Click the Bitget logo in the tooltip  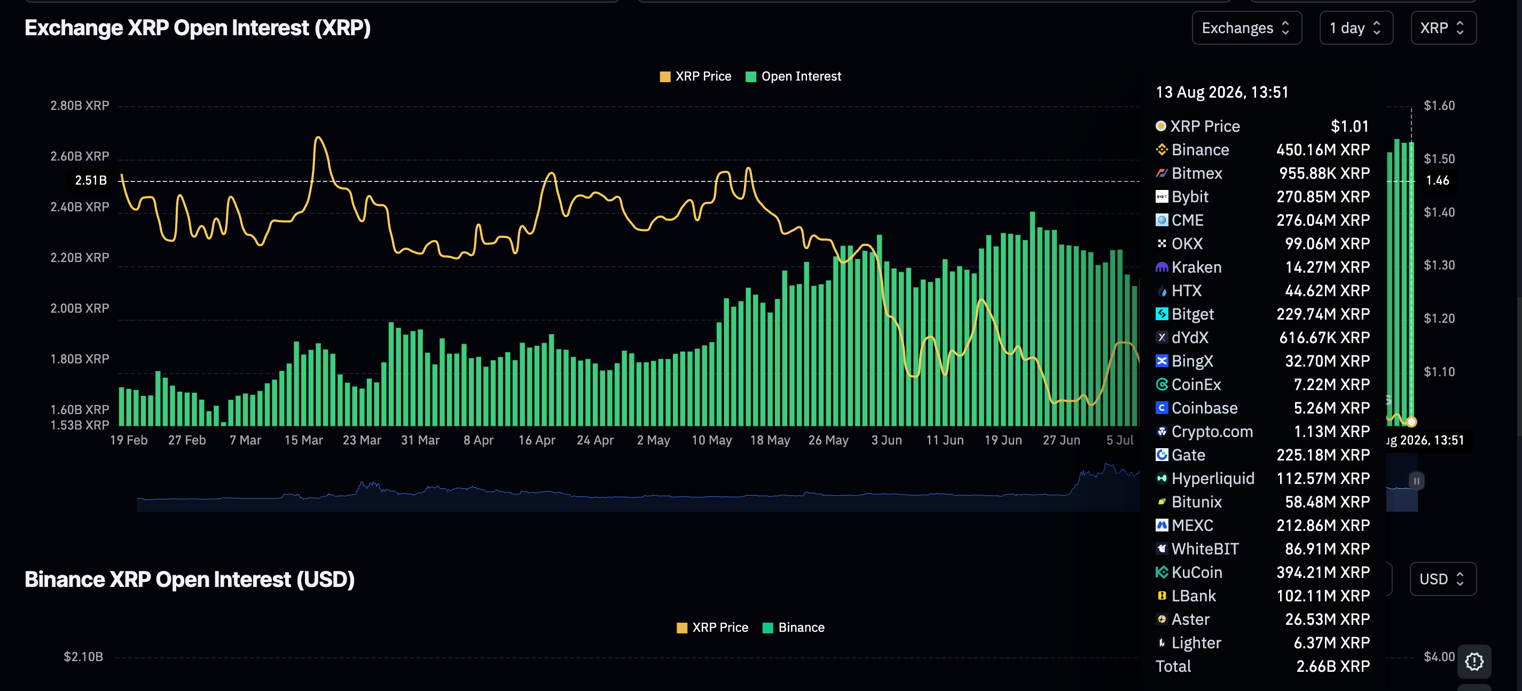(x=1162, y=314)
